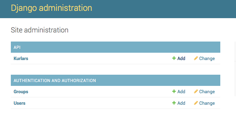Click the Site administration heading
Viewport: 236px width, 133px height.
pyautogui.click(x=39, y=30)
